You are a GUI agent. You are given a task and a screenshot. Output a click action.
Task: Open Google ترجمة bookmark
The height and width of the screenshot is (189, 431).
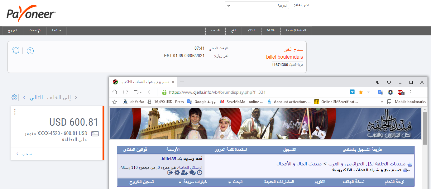[201, 102]
